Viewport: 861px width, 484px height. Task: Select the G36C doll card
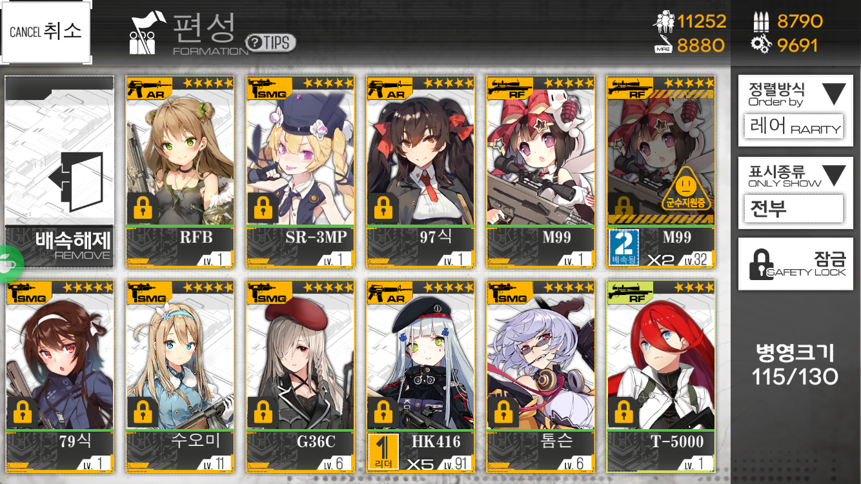pos(300,376)
